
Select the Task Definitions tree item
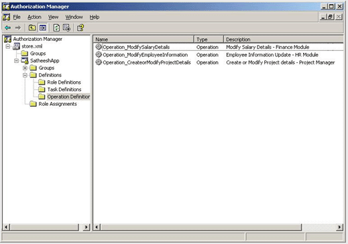64,89
